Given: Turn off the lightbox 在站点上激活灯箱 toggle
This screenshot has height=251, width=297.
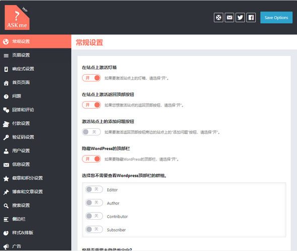Looking at the screenshot, I should click(91, 78).
